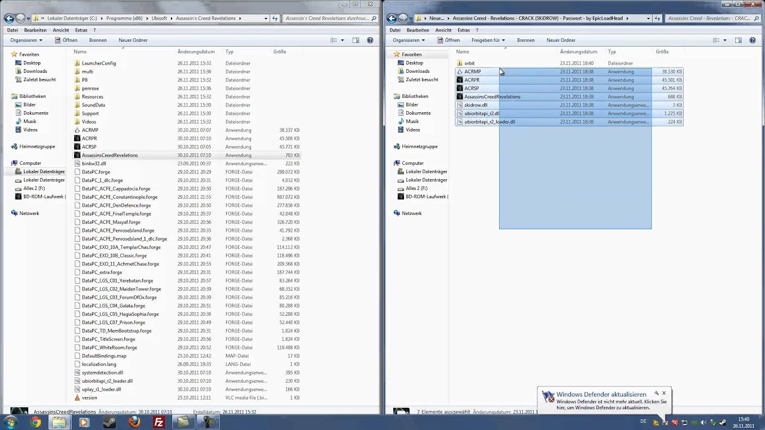Go back in left Explorer window
Viewport: 765px width, 430px height.
9,19
